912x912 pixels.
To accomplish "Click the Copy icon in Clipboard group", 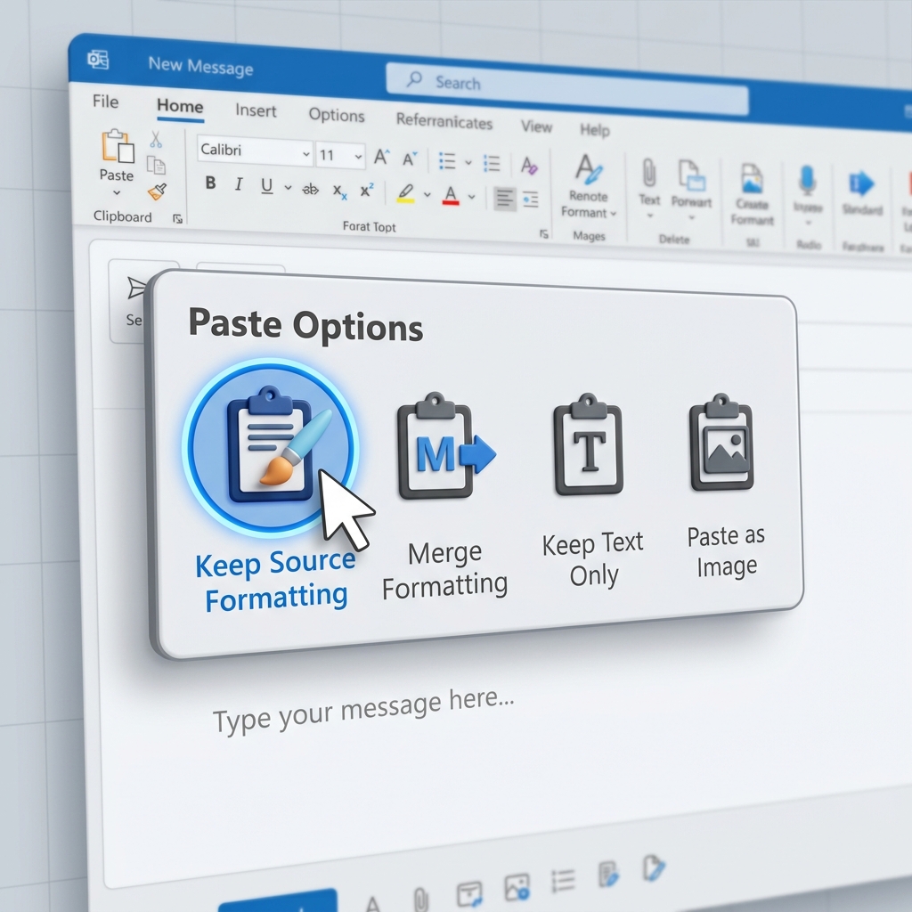I will [157, 164].
